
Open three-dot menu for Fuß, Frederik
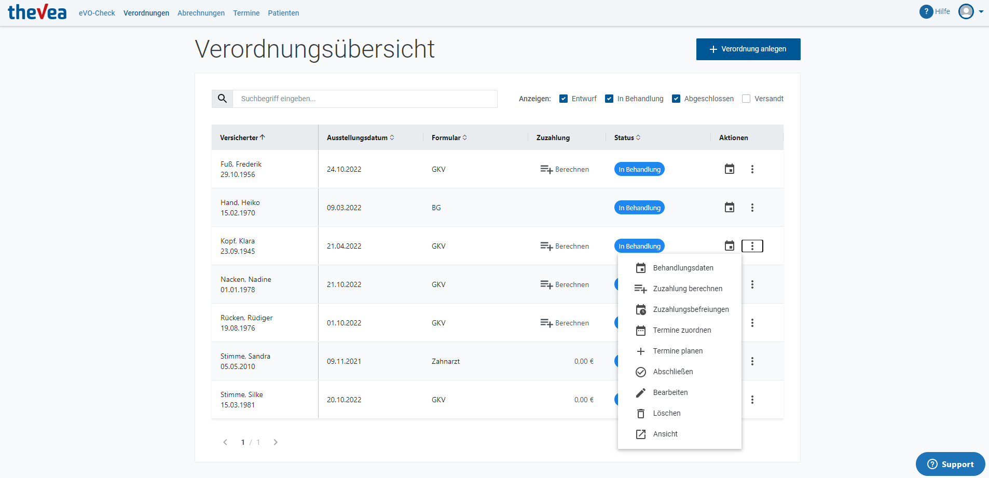pyautogui.click(x=752, y=169)
